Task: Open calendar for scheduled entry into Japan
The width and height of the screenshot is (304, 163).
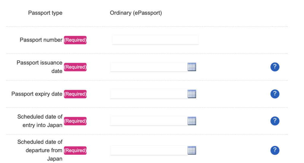Action: click(x=192, y=121)
